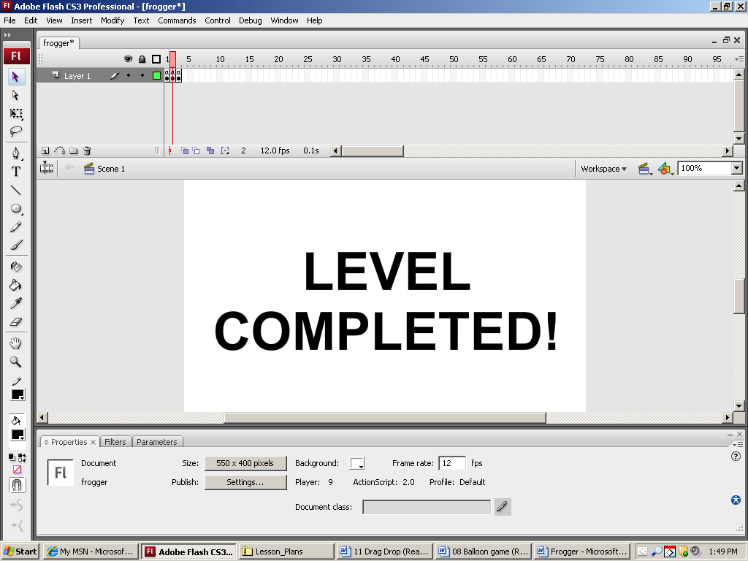Toggle the Onion Skin button
This screenshot has width=748, height=561.
click(185, 151)
